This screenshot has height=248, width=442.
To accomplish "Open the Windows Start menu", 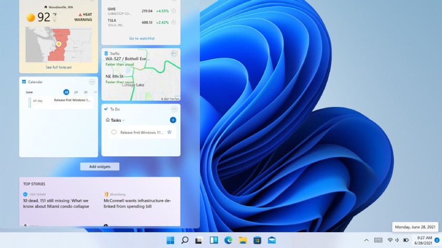I will [x=170, y=240].
